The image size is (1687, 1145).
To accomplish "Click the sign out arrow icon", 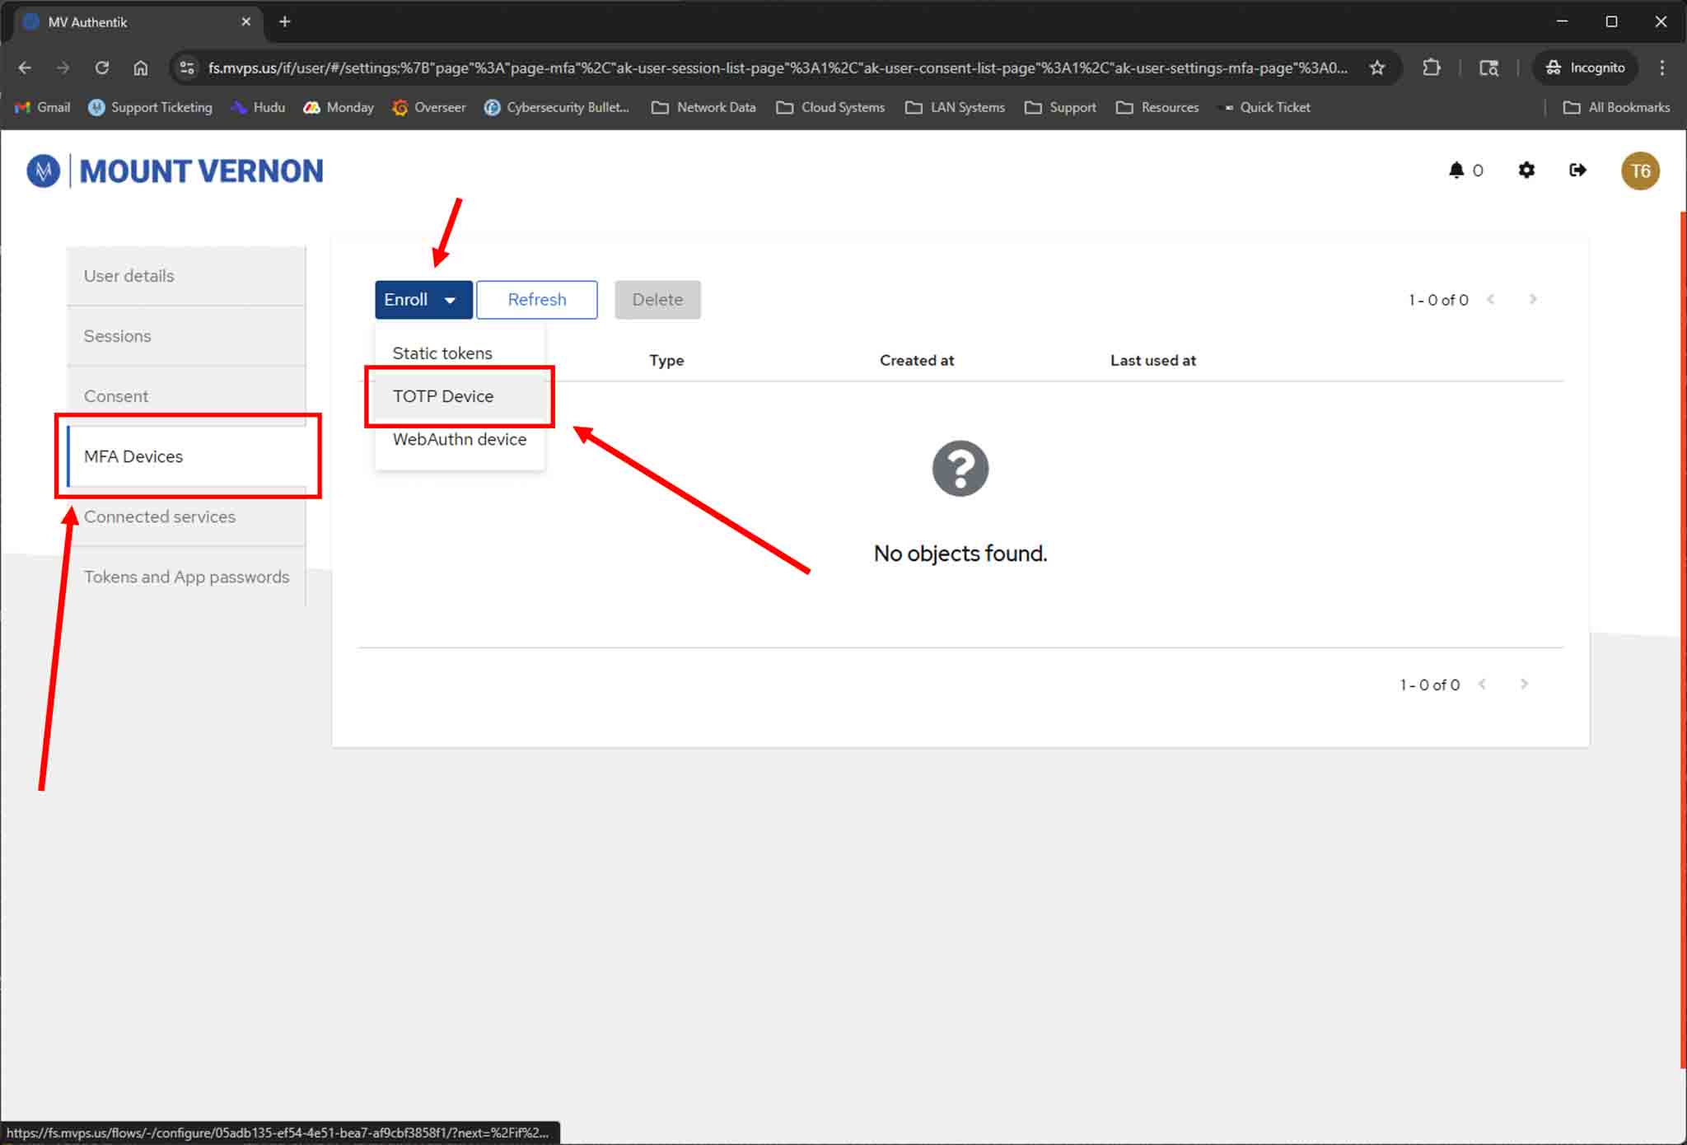I will (1577, 171).
